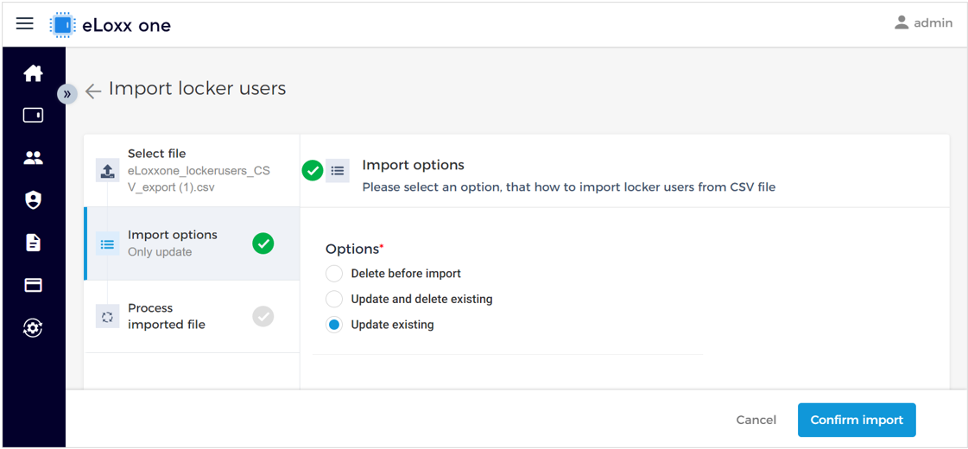The image size is (968, 449).
Task: Open the Select file step
Action: tap(192, 170)
